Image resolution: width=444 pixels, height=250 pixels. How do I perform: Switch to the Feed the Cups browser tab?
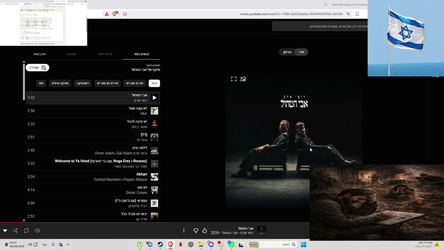350,5
